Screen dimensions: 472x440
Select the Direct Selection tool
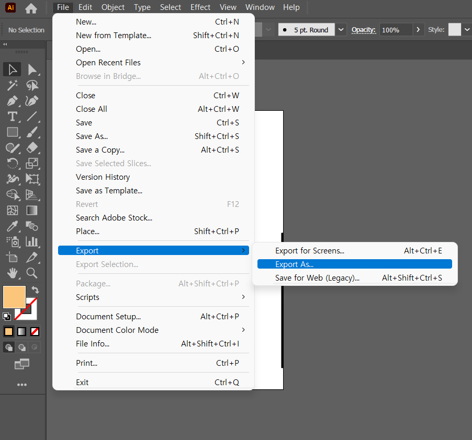coord(32,70)
